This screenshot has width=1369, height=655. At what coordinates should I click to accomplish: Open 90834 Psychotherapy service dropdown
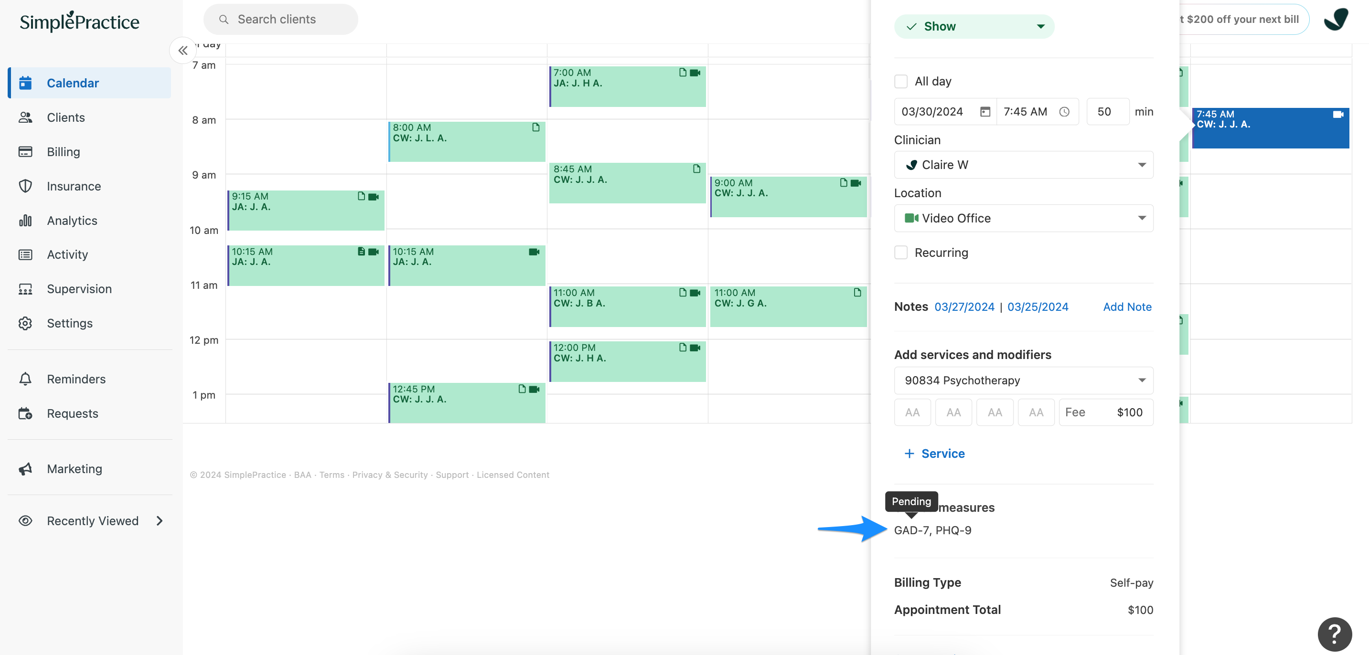coord(1023,380)
